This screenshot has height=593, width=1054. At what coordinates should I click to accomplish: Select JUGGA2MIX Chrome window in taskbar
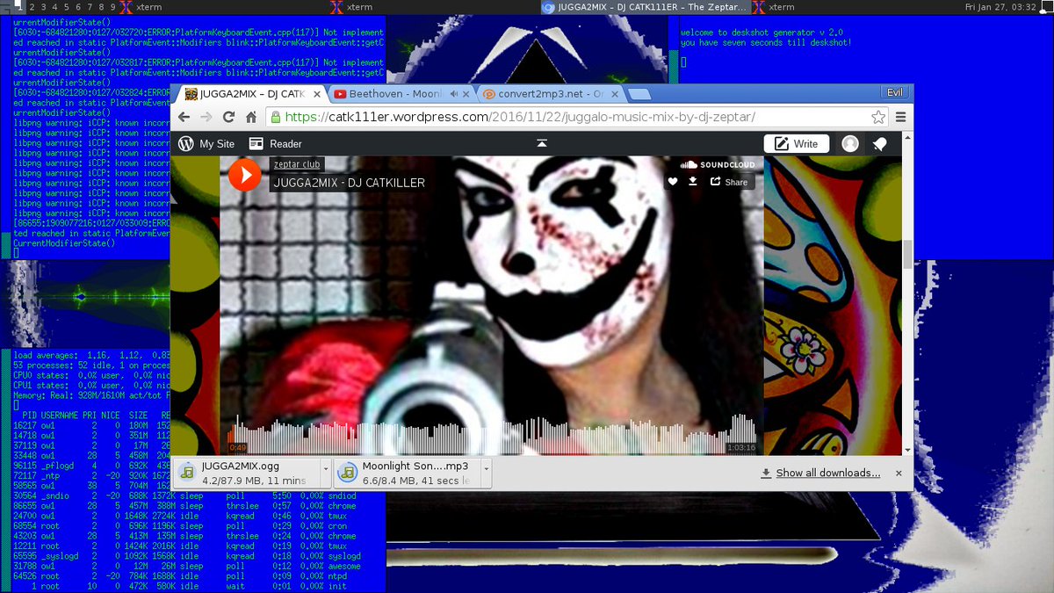[646, 6]
